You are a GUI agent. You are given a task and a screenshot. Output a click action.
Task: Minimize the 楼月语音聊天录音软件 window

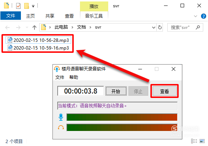pyautogui.click(x=140, y=69)
